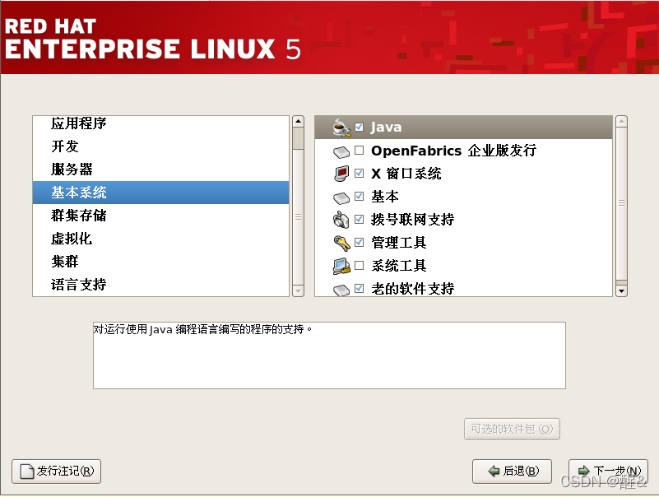Select the 老的软件支持 label

(413, 289)
